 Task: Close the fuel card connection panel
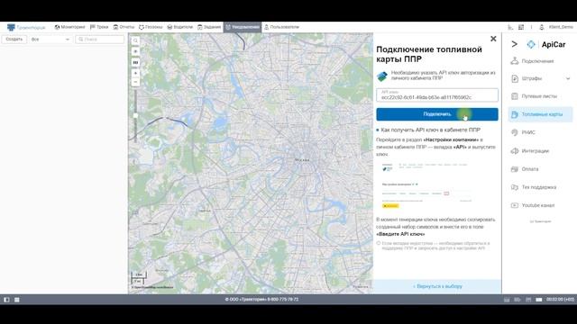(x=493, y=39)
